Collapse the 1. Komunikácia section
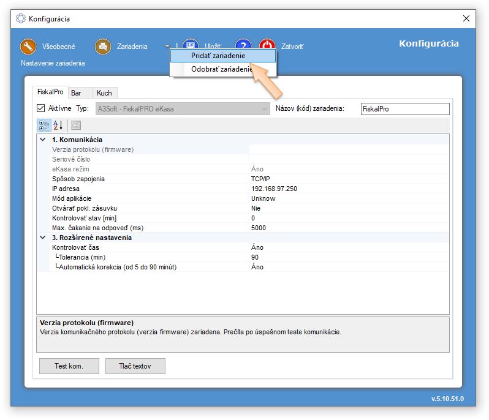This screenshot has height=420, width=489. pyautogui.click(x=42, y=140)
